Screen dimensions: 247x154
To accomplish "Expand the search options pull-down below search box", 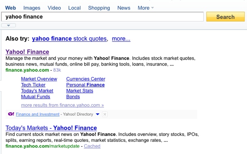I will [x=9, y=26].
